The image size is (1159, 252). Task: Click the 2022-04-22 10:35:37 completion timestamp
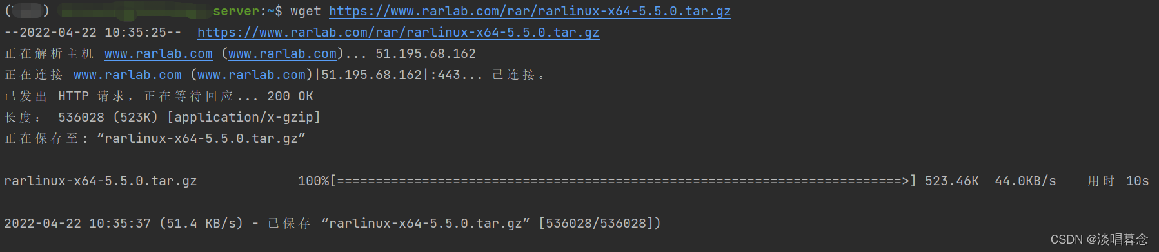(77, 224)
